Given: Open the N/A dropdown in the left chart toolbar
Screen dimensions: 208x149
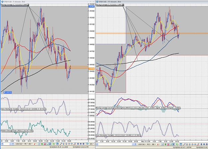Looking at the screenshot, I should [x=92, y=144].
